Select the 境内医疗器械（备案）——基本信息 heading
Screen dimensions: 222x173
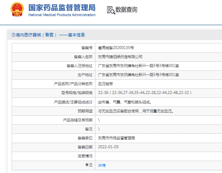pos(50,35)
